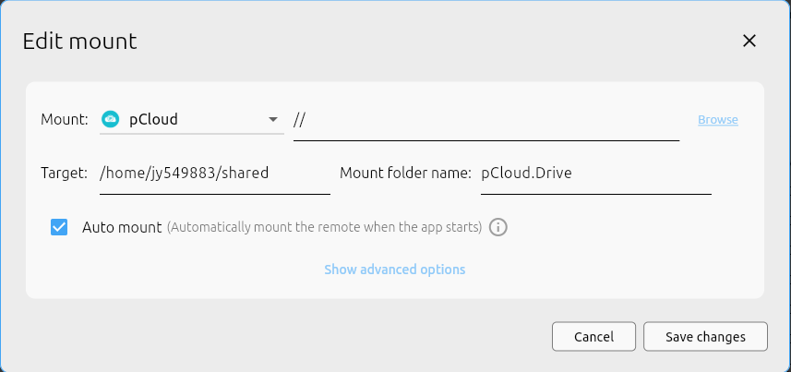Click the Target: field label
791x372 pixels.
pyautogui.click(x=64, y=173)
